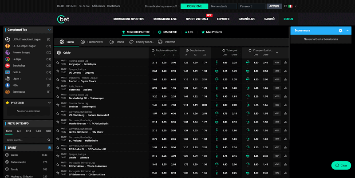Open the Affiliazioni link

pyautogui.click(x=98, y=6)
